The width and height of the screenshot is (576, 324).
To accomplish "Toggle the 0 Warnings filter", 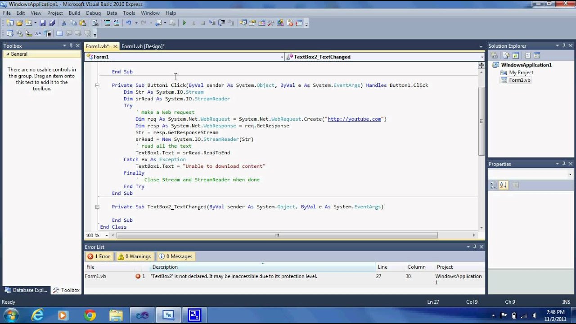I will point(134,256).
